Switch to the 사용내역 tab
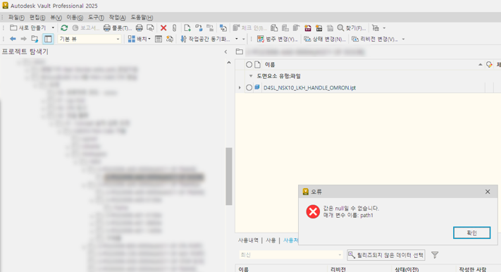This screenshot has height=272, width=501. pyautogui.click(x=248, y=240)
